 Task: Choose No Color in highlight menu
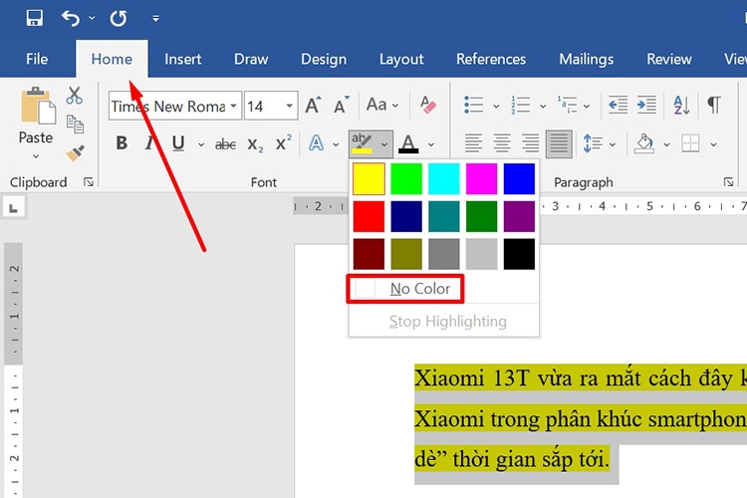[x=405, y=289]
